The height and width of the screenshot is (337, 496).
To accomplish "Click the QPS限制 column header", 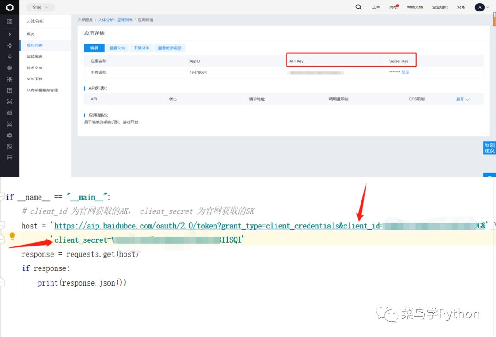I will coord(416,99).
